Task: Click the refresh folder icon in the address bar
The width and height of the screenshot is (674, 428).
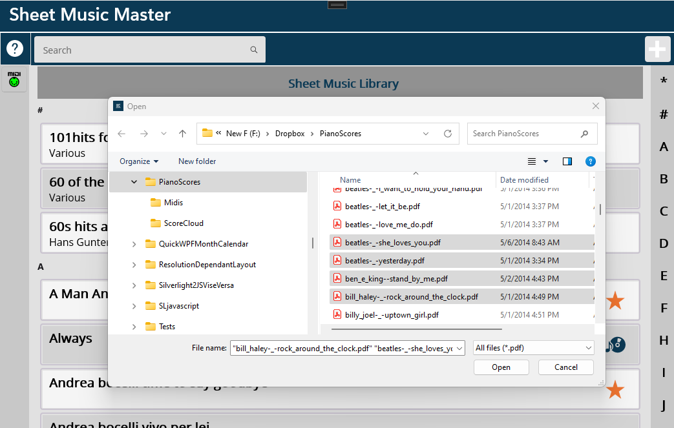Action: point(447,134)
